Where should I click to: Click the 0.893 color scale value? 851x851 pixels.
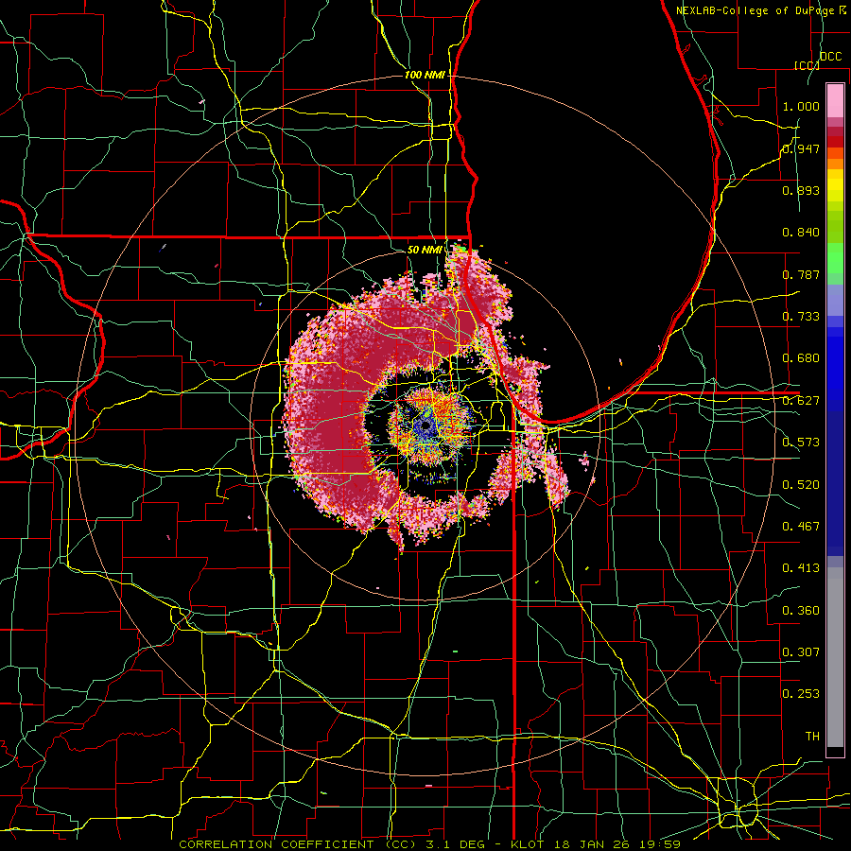[x=801, y=190]
